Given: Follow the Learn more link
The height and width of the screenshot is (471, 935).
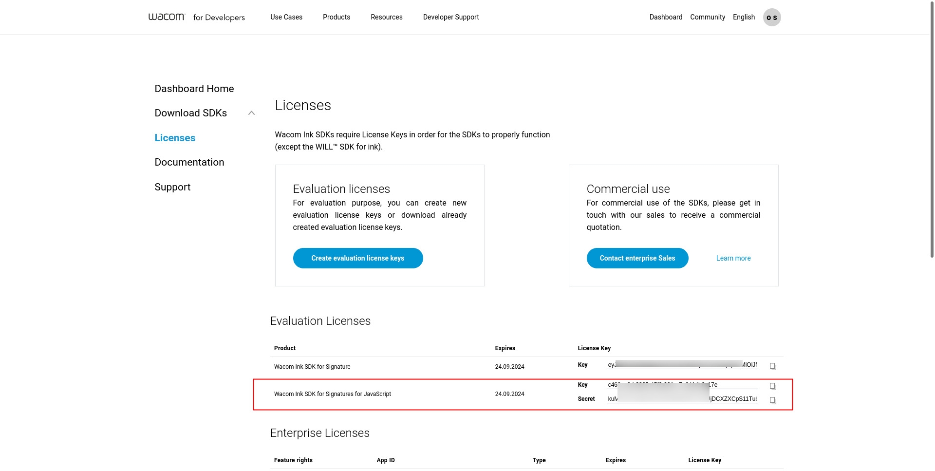Looking at the screenshot, I should click(x=733, y=258).
